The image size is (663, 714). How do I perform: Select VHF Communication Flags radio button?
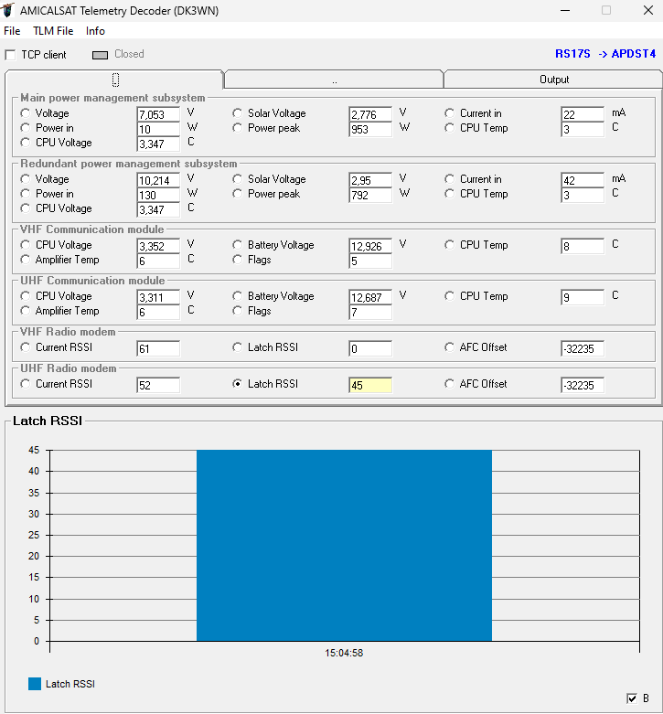237,259
